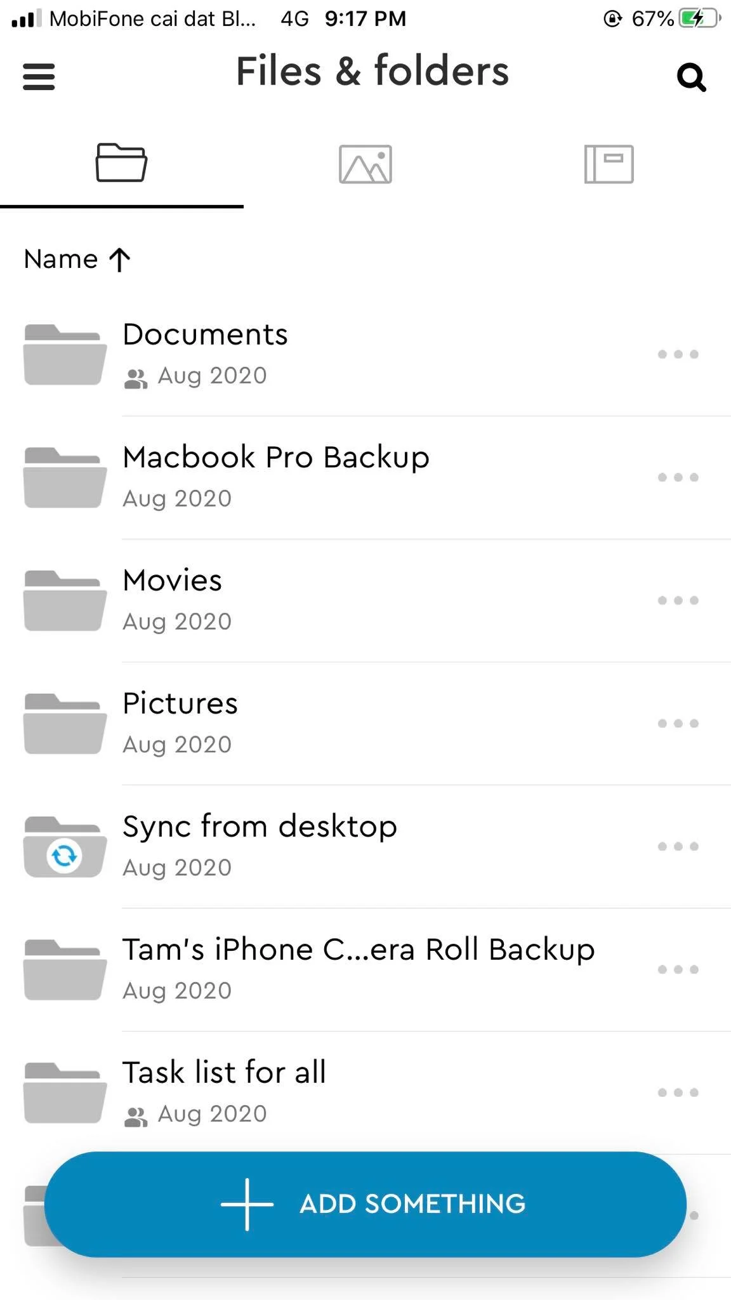Open the Sync from desktop folder icon

click(65, 847)
